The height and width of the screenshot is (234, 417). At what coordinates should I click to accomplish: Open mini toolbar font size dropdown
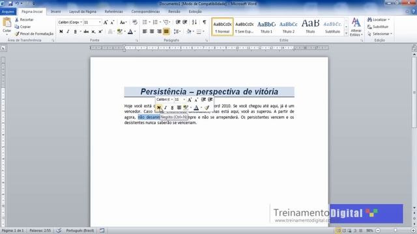184,99
